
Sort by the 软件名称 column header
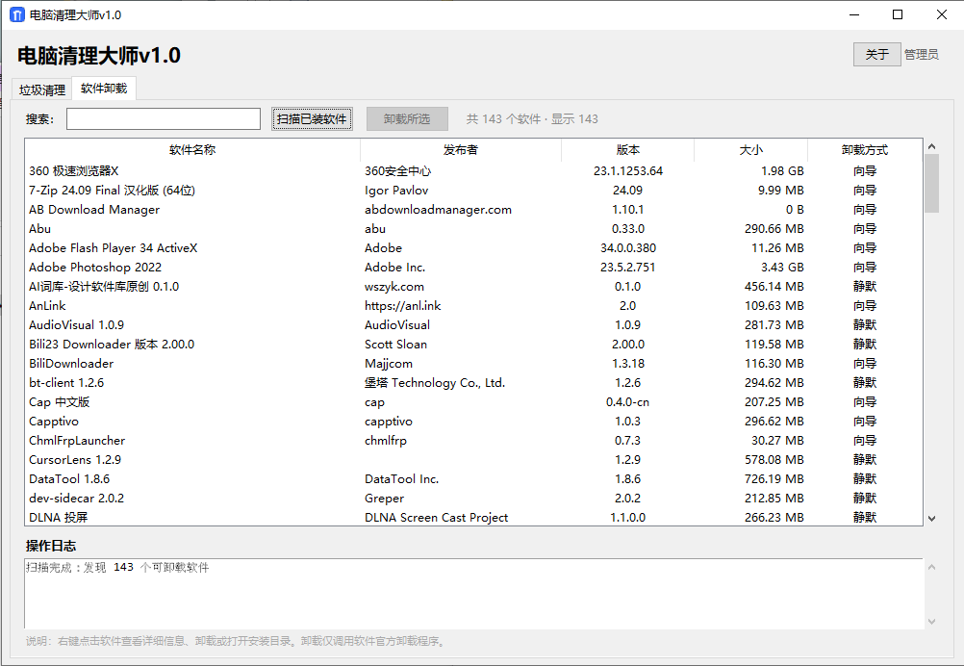[192, 150]
